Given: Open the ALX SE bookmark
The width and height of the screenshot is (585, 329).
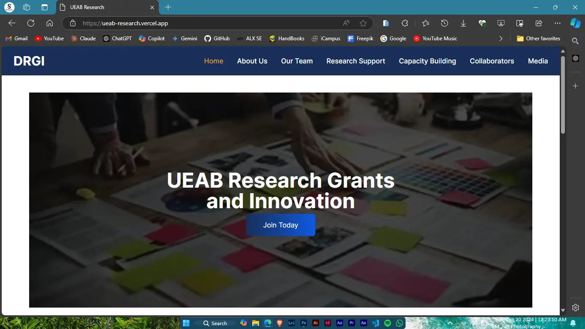Looking at the screenshot, I should 249,39.
